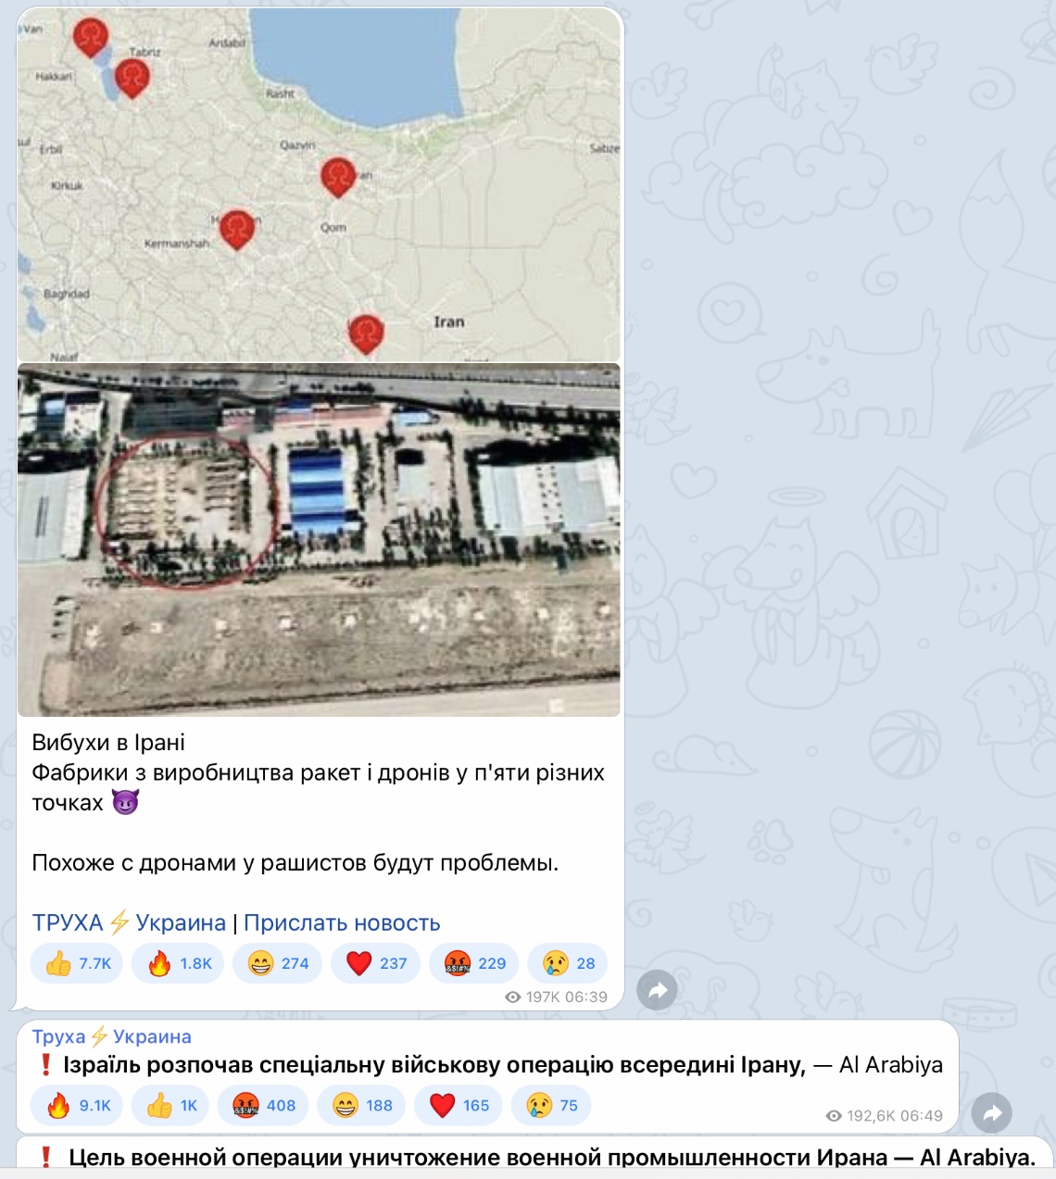
Task: Click the fire 1.8K reaction
Action: point(178,963)
